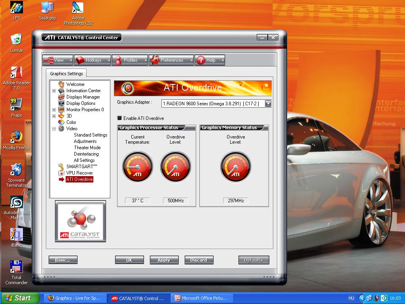Screen dimensions: 405x304
Task: Switch to Microsoft Office Picture taskbar item
Action: tap(201, 298)
